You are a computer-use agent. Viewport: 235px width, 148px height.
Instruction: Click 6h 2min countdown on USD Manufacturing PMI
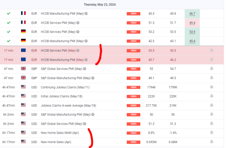pyautogui.click(x=9, y=114)
